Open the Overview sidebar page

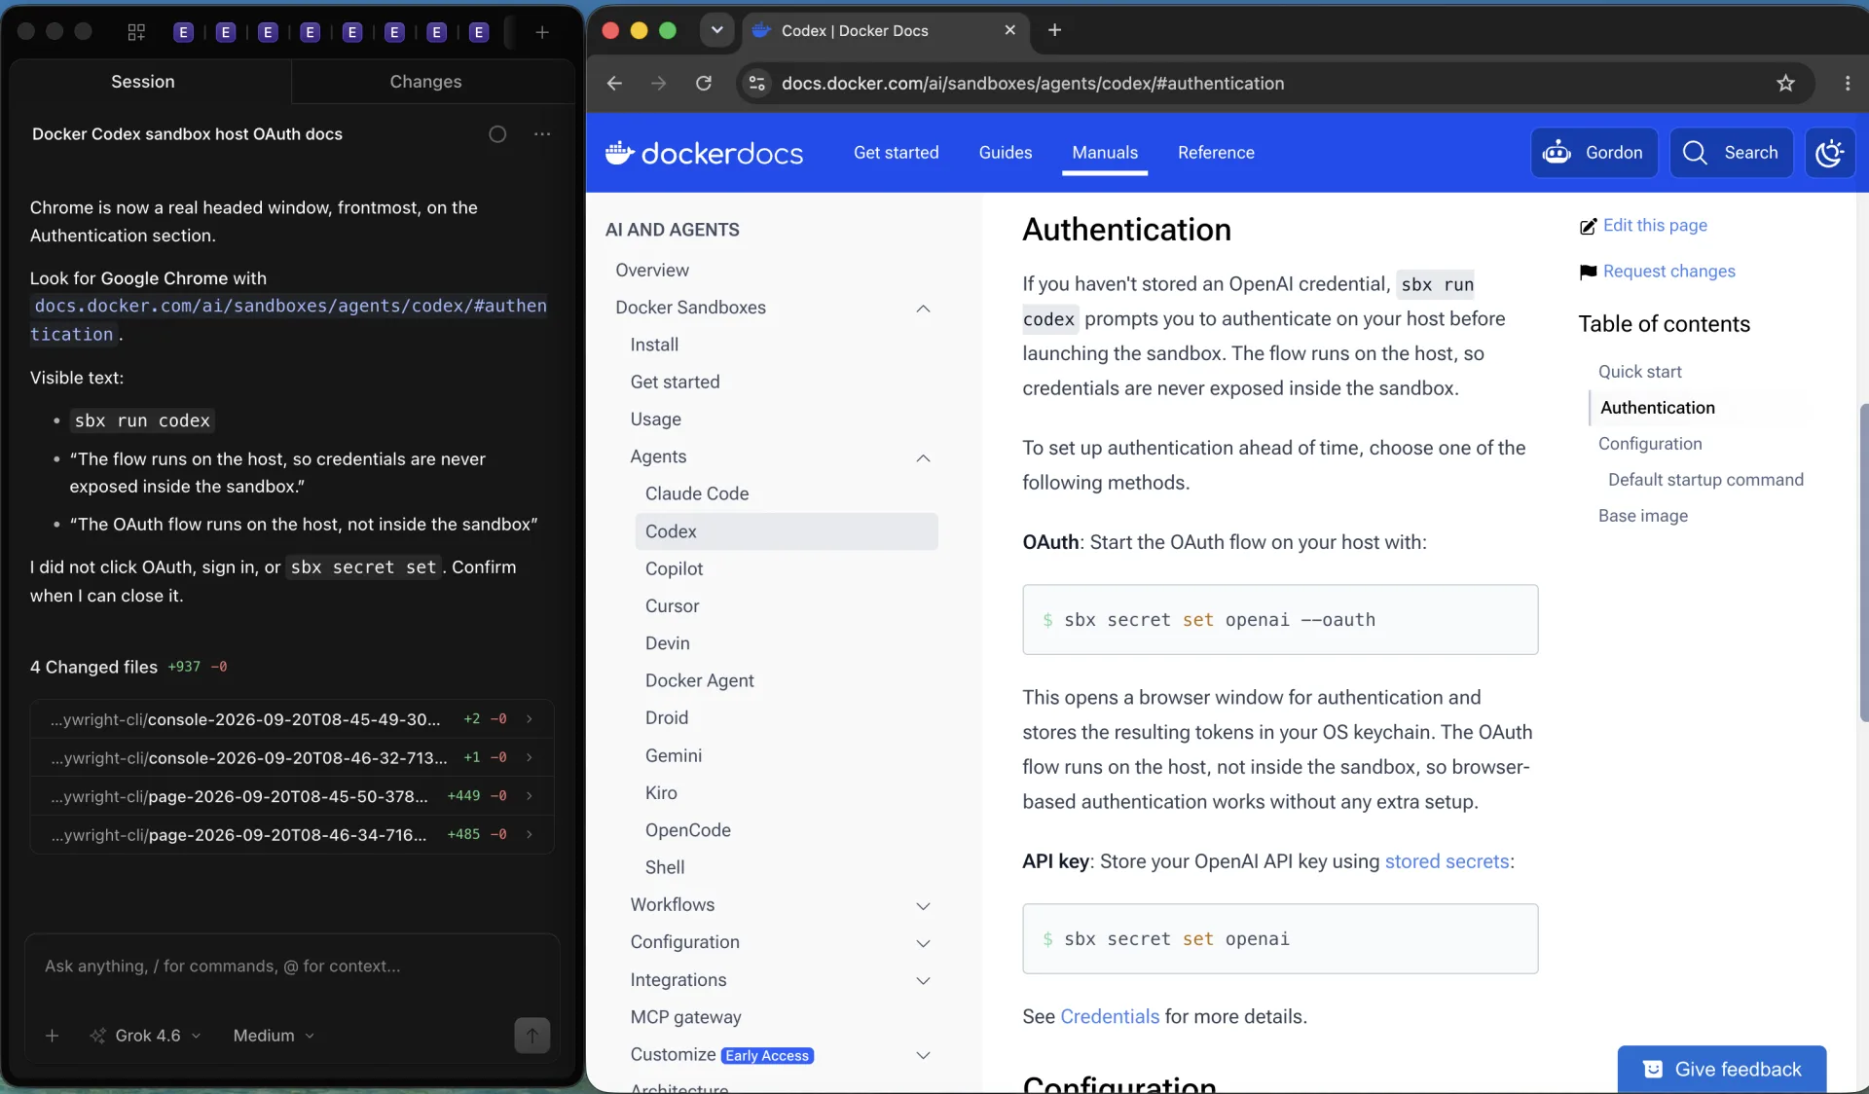(x=651, y=271)
